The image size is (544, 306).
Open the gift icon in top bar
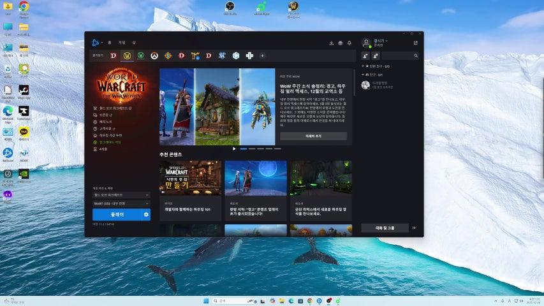[x=340, y=43]
